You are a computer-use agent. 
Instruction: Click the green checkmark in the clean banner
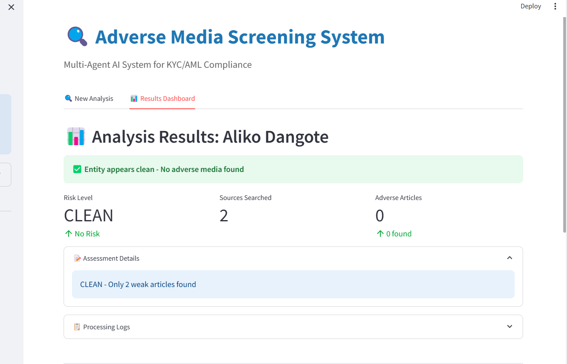(77, 169)
